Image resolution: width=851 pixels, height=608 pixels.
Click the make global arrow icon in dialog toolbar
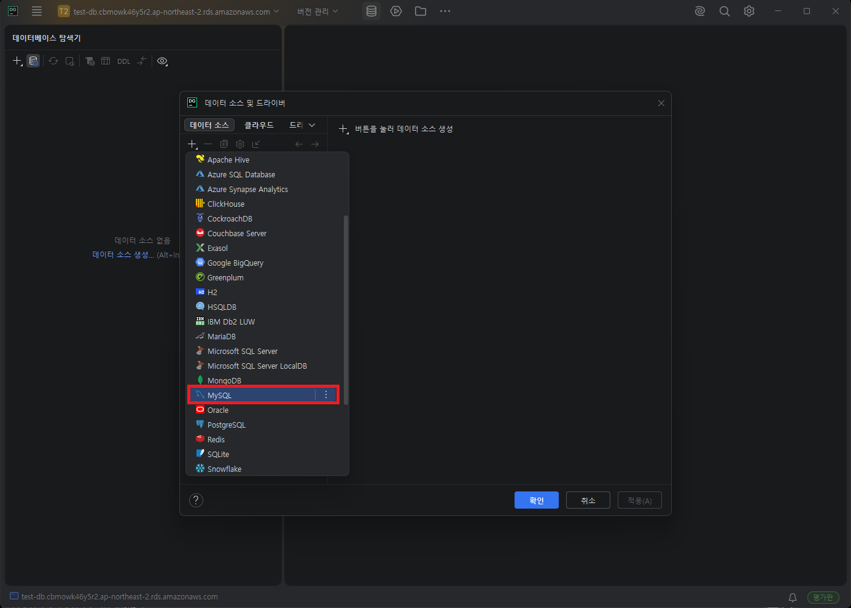click(x=256, y=144)
